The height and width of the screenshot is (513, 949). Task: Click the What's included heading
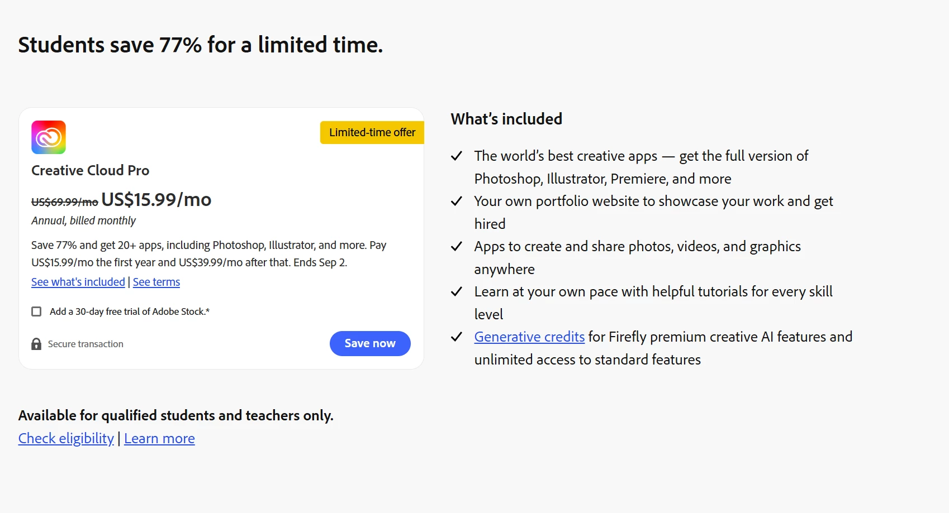pos(506,119)
